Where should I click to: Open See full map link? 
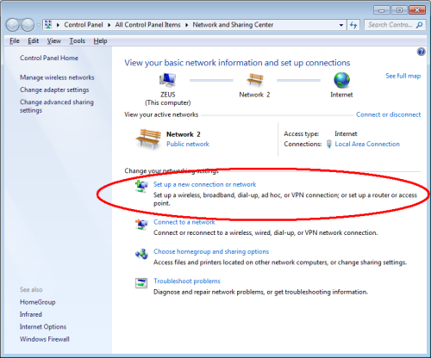pos(403,76)
